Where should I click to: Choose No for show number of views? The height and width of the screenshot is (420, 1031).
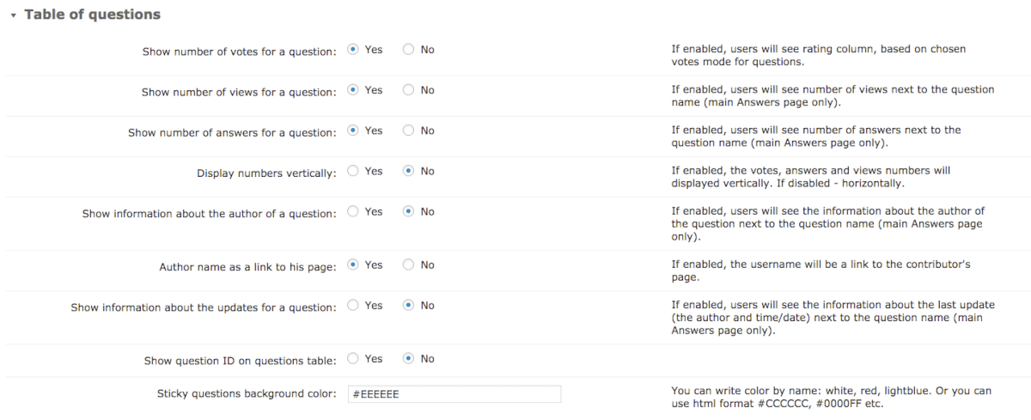(408, 90)
